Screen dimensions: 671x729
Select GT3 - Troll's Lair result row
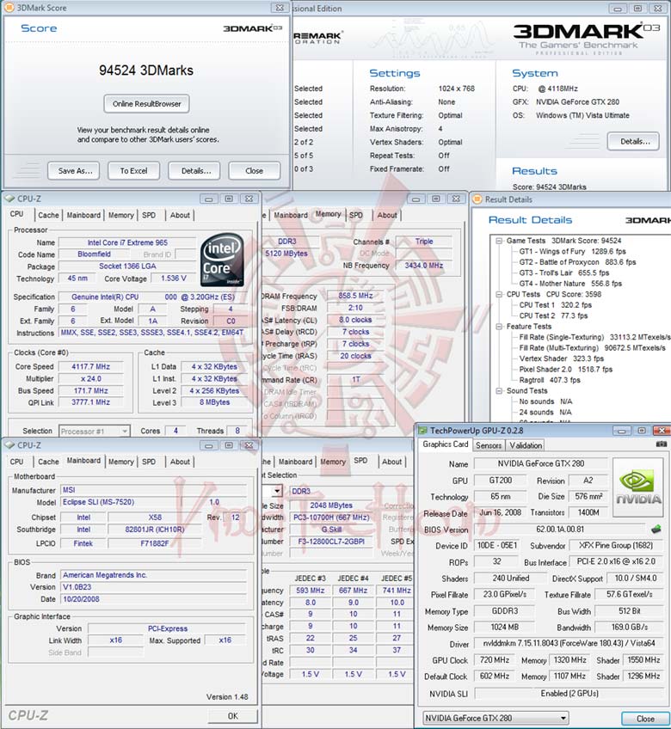click(x=564, y=273)
